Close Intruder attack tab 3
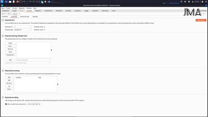208x117 pixels. pyautogui.click(x=16, y=14)
